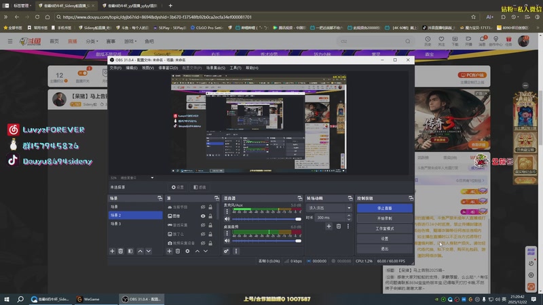The image size is (543, 305).
Task: Adjust the 麦克风/Aux volume slider
Action: 266,219
